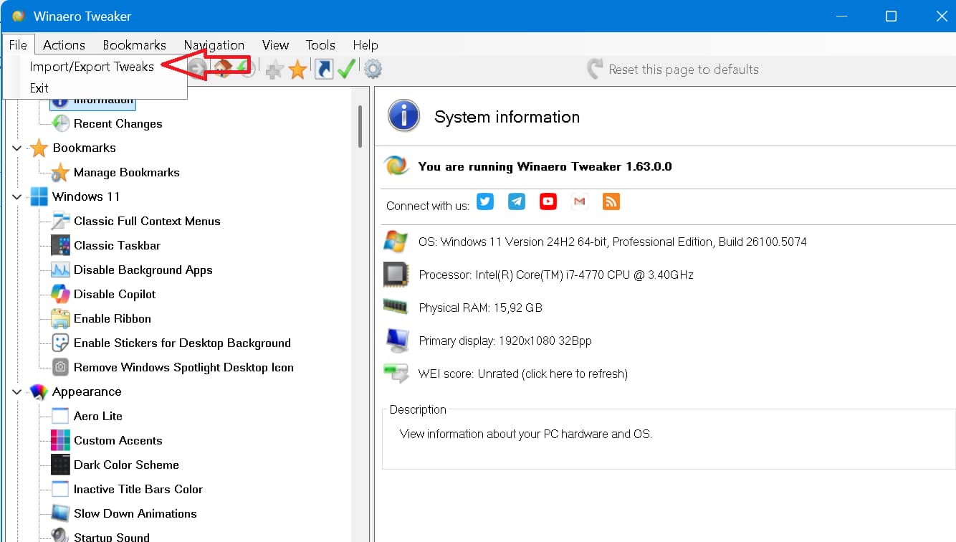Image resolution: width=956 pixels, height=542 pixels.
Task: Open the Twitter link icon
Action: [485, 201]
